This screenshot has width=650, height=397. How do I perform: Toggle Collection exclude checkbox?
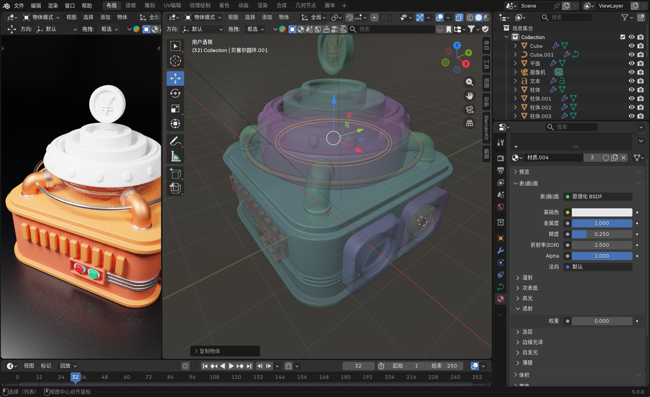coord(623,37)
